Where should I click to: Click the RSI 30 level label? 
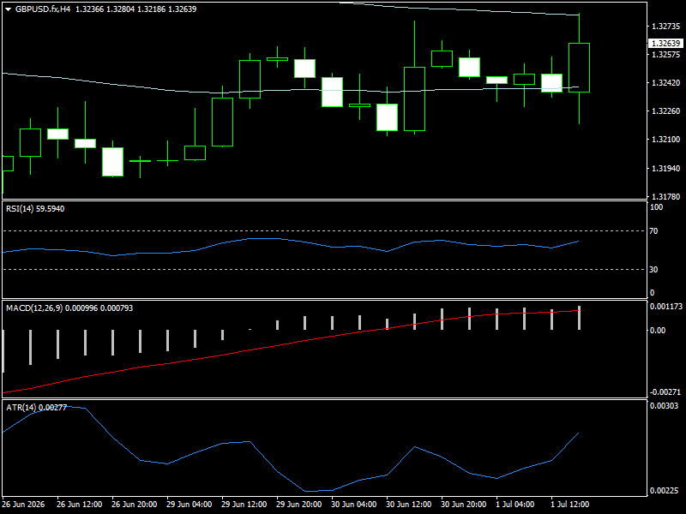coord(653,270)
